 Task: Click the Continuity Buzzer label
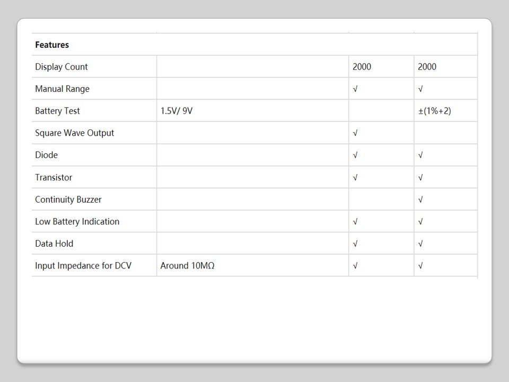point(68,199)
